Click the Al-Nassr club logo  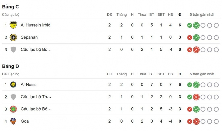(13, 85)
